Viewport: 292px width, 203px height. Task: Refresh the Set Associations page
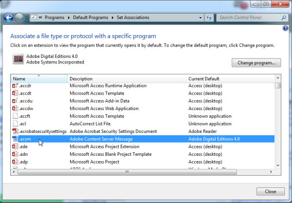pyautogui.click(x=209, y=18)
